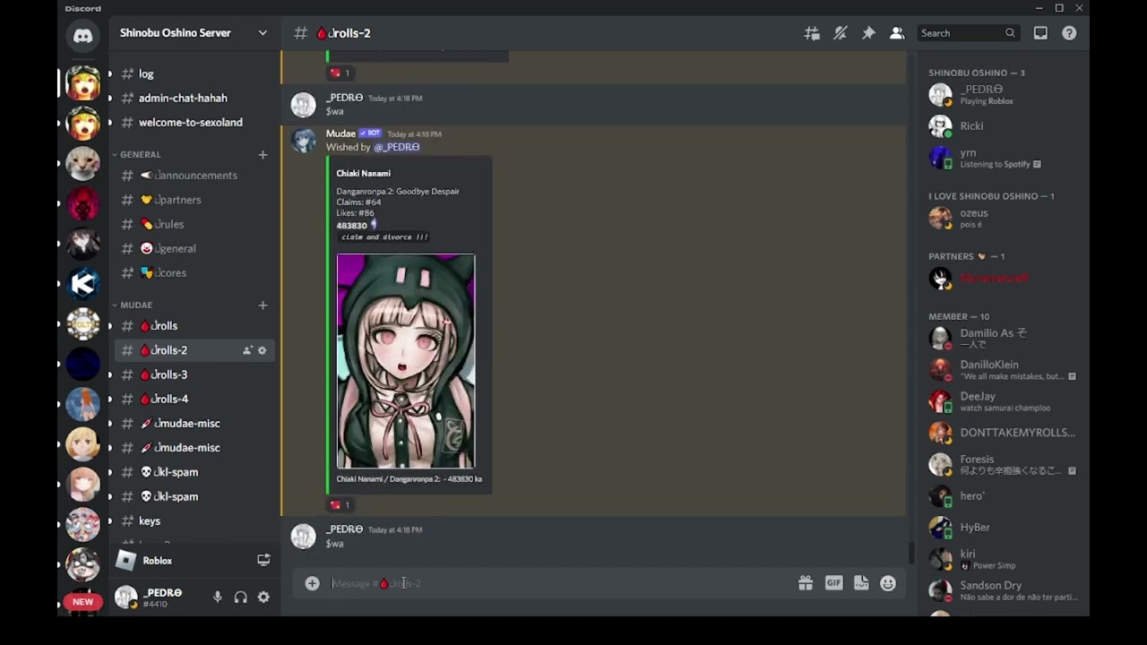This screenshot has width=1147, height=645.
Task: Edit channel gear on rolls-2
Action: (263, 350)
